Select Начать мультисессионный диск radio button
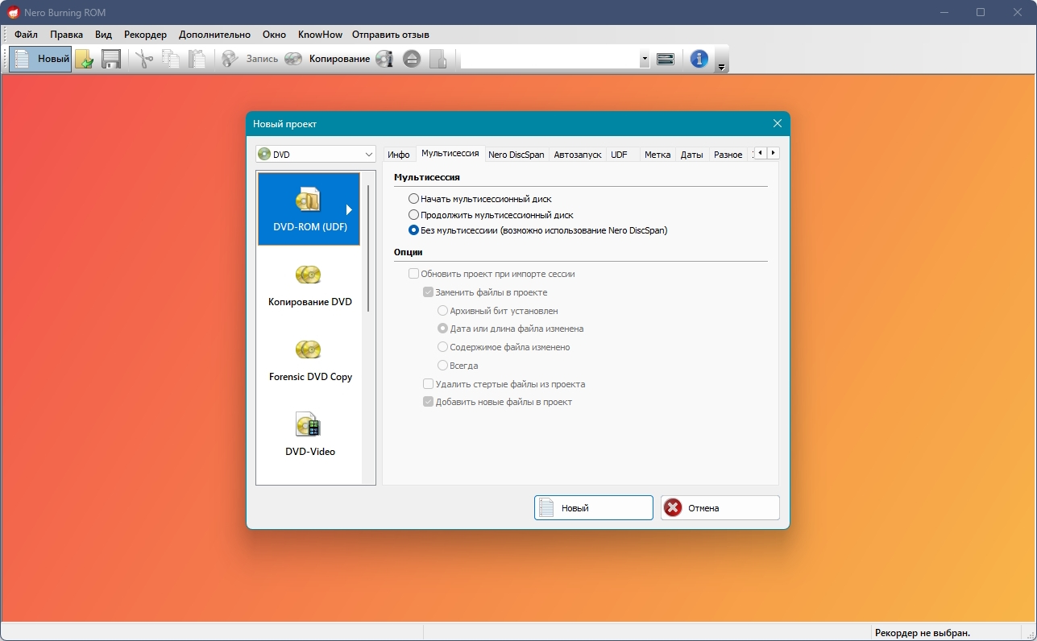 pos(414,199)
